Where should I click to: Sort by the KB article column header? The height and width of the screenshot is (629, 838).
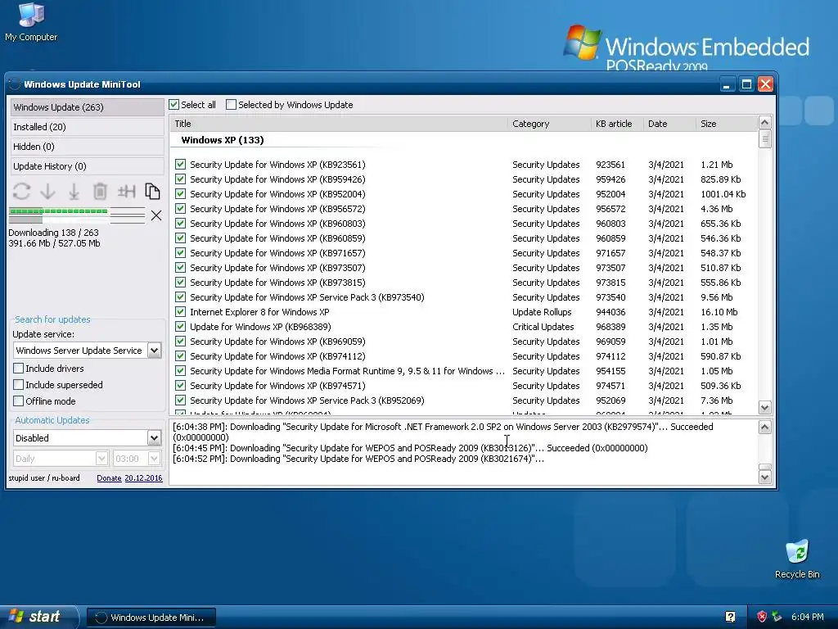pyautogui.click(x=617, y=124)
